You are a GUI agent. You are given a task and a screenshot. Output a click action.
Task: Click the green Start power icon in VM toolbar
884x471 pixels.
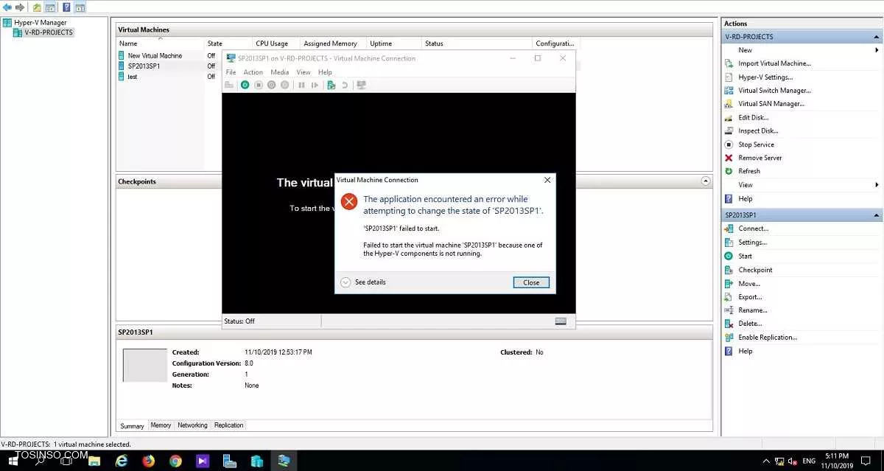(x=245, y=86)
